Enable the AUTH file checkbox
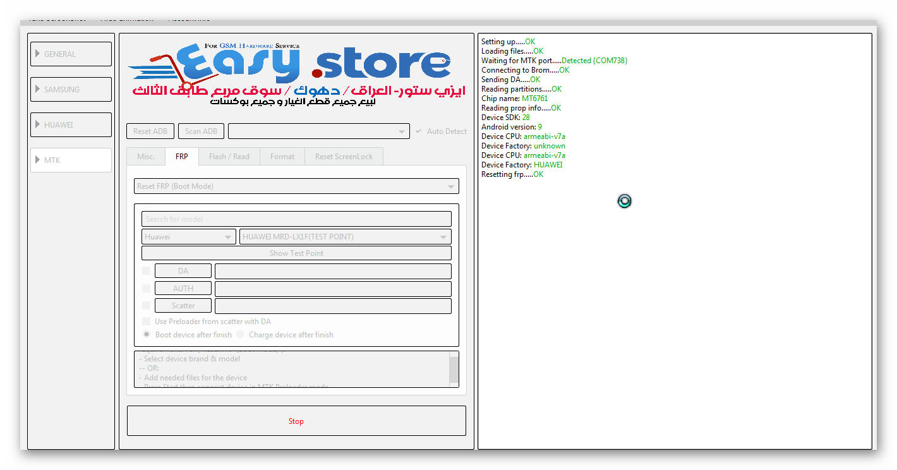The image size is (897, 470). click(147, 288)
